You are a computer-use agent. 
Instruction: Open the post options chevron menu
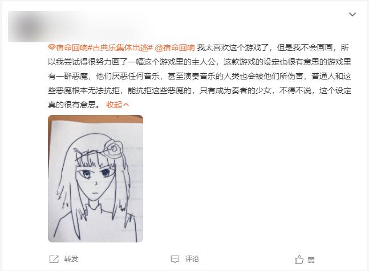pos(352,14)
